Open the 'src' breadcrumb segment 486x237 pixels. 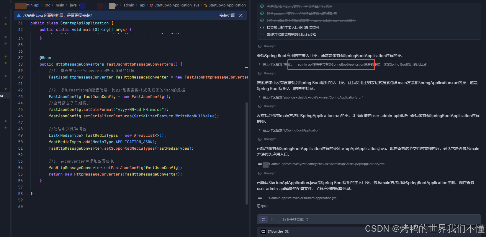pos(48,5)
